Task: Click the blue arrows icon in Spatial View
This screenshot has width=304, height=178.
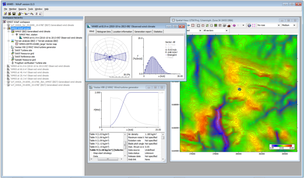Action: tap(188, 25)
